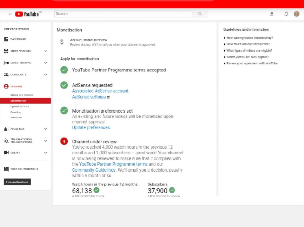Click the YouTube logo
304x227 pixels.
click(x=27, y=14)
